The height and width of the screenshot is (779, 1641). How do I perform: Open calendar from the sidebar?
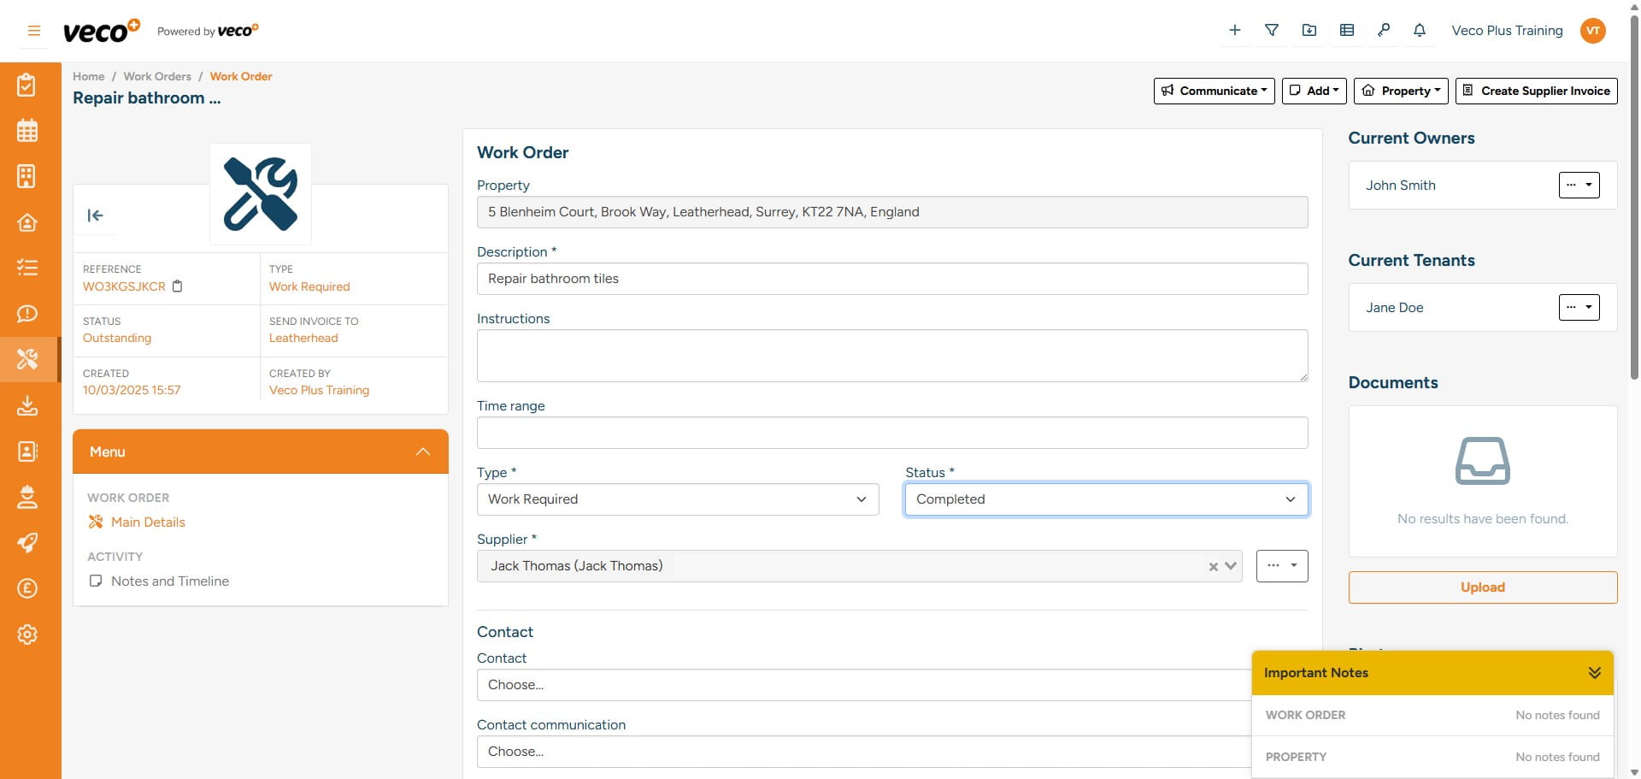(x=27, y=131)
